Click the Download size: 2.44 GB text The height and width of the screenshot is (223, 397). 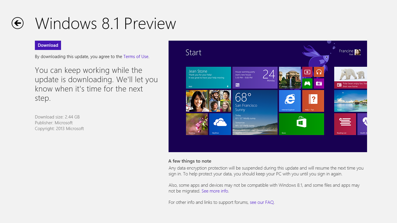pos(57,117)
